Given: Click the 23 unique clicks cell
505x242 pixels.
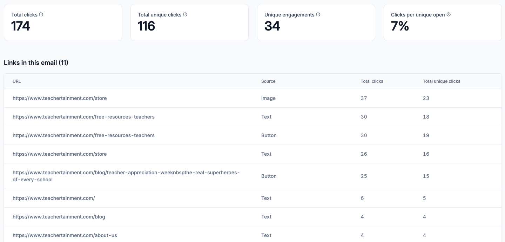Looking at the screenshot, I should click(426, 98).
